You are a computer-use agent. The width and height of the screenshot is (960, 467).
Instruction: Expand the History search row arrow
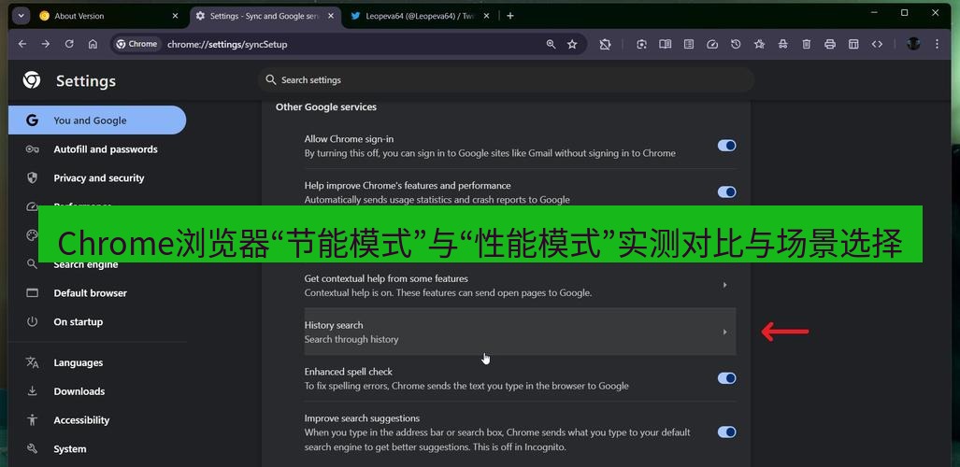(x=724, y=333)
